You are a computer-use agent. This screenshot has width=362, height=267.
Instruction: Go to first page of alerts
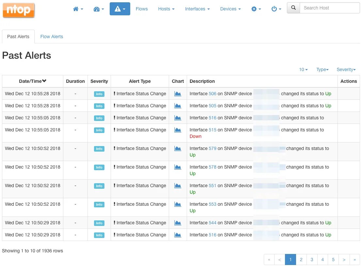tap(269, 260)
